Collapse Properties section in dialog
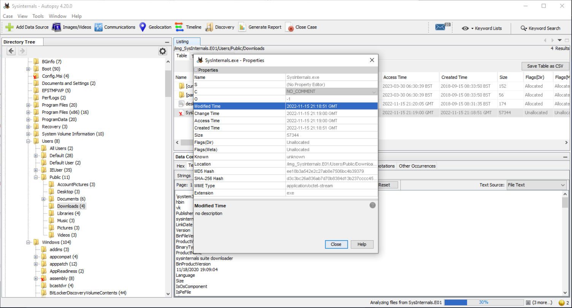This screenshot has width=572, height=308. pos(196,70)
